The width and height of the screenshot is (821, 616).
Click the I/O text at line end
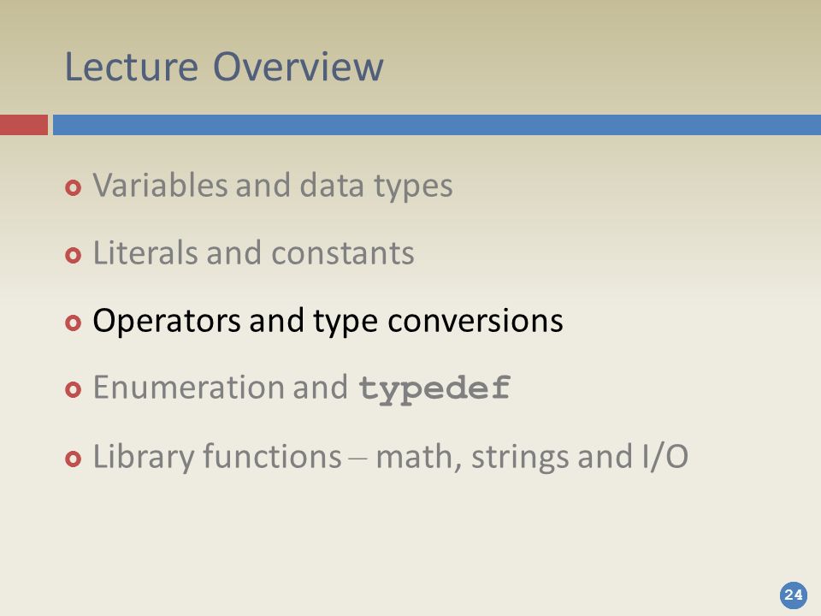tap(665, 457)
